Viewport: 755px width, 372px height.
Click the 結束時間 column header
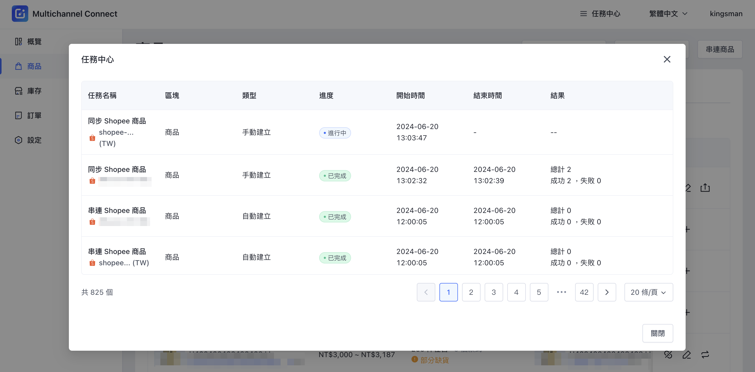click(487, 95)
